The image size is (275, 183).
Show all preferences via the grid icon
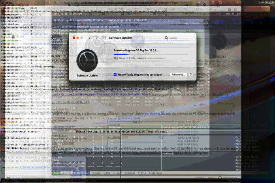pyautogui.click(x=104, y=38)
